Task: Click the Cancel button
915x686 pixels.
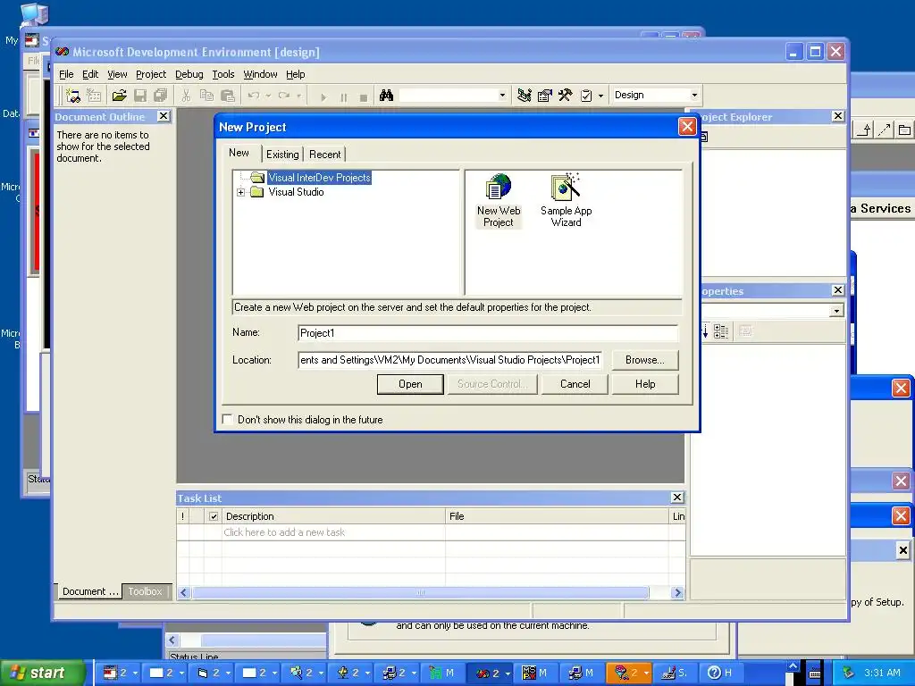Action: click(x=575, y=384)
